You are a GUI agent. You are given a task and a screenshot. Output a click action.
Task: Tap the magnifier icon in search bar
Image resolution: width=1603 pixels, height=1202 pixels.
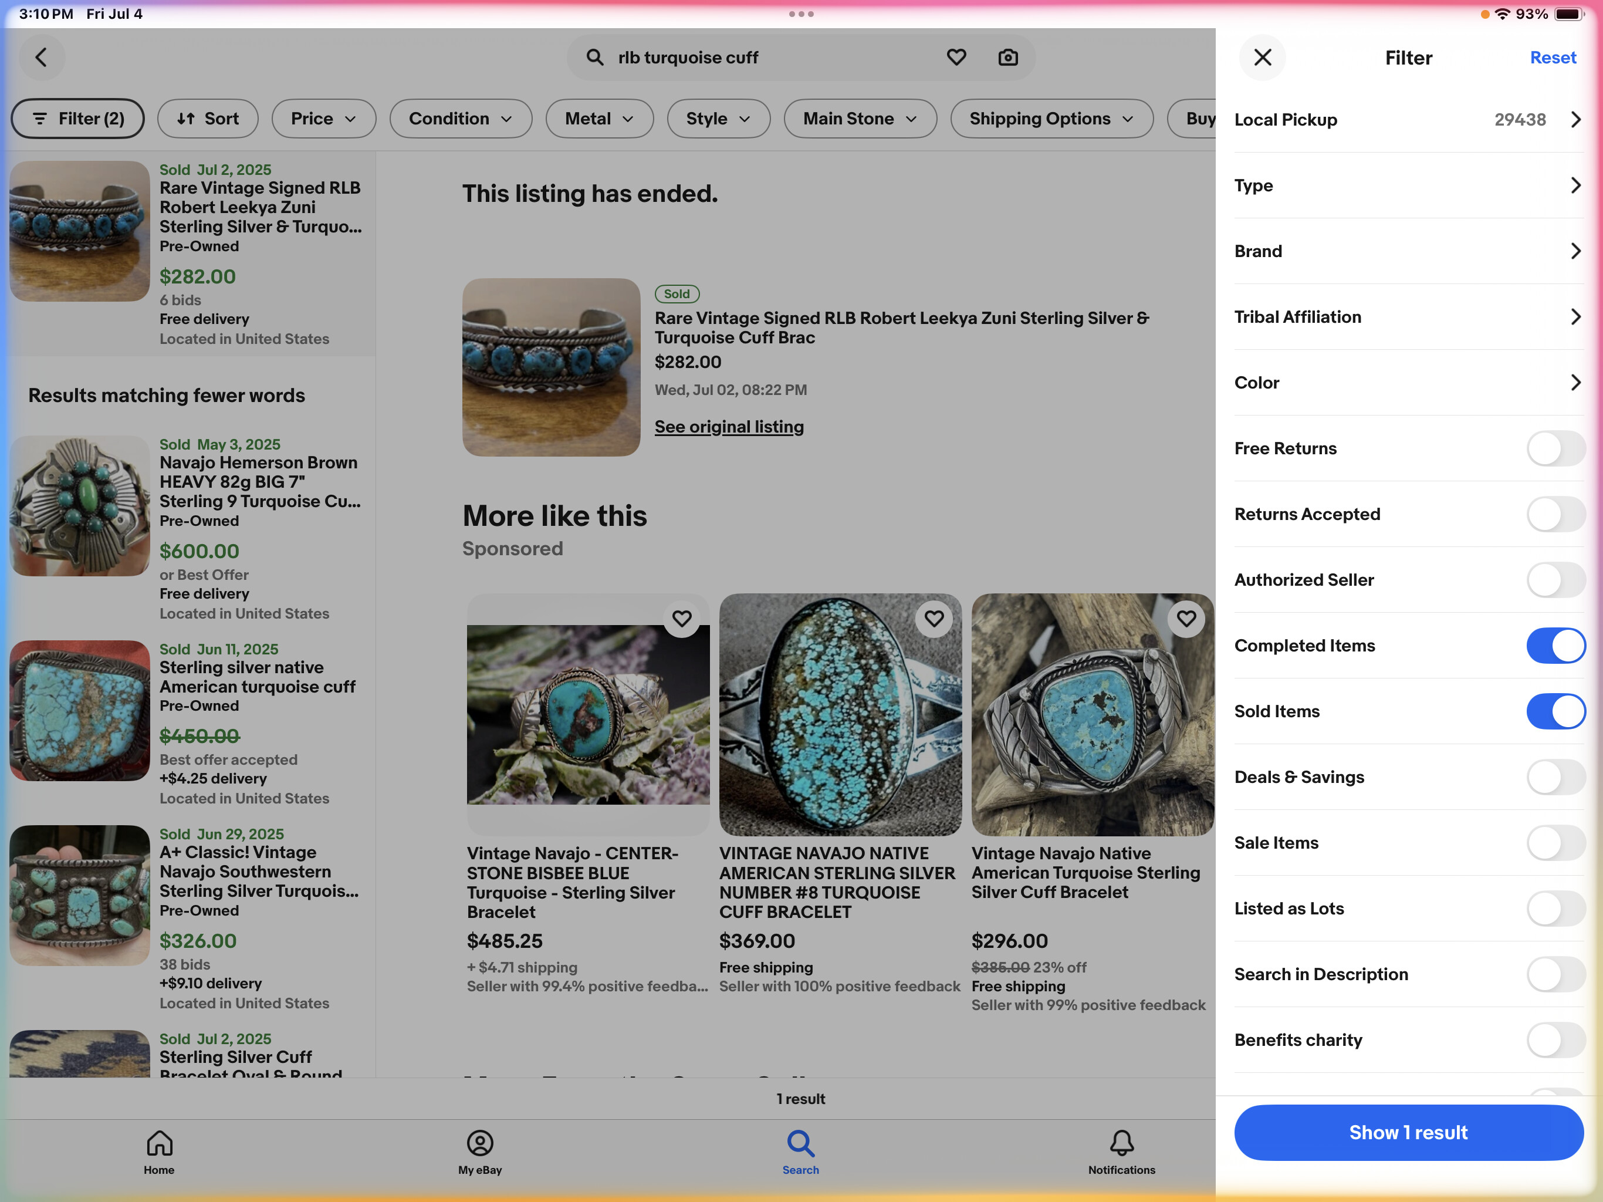[594, 58]
